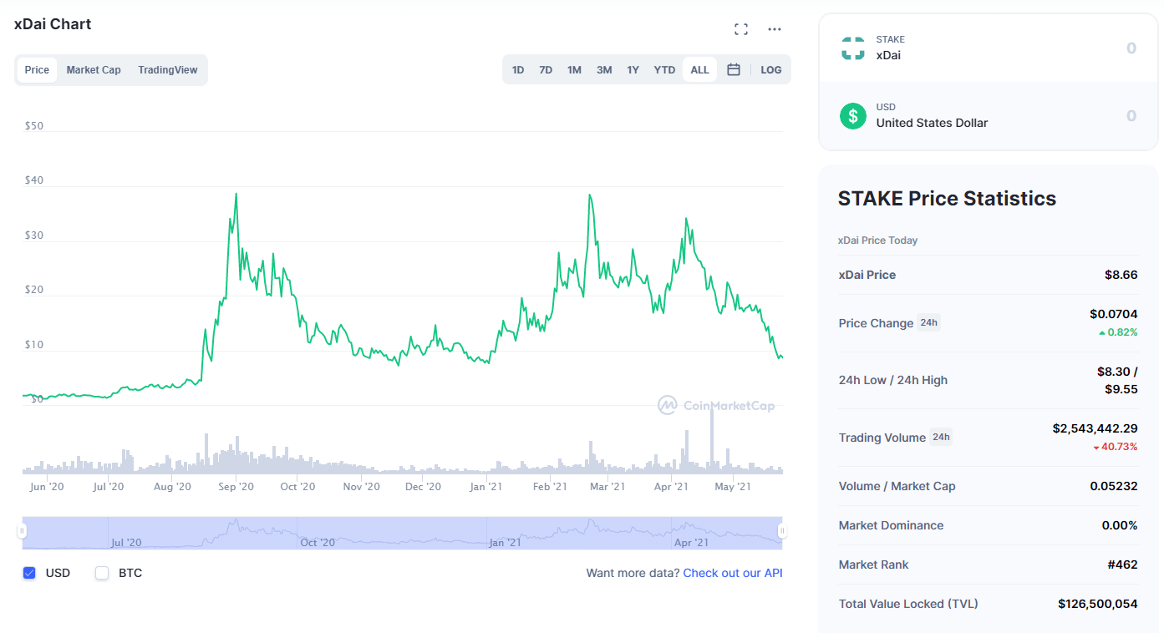
Task: Enable the BTC currency checkbox
Action: [x=102, y=573]
